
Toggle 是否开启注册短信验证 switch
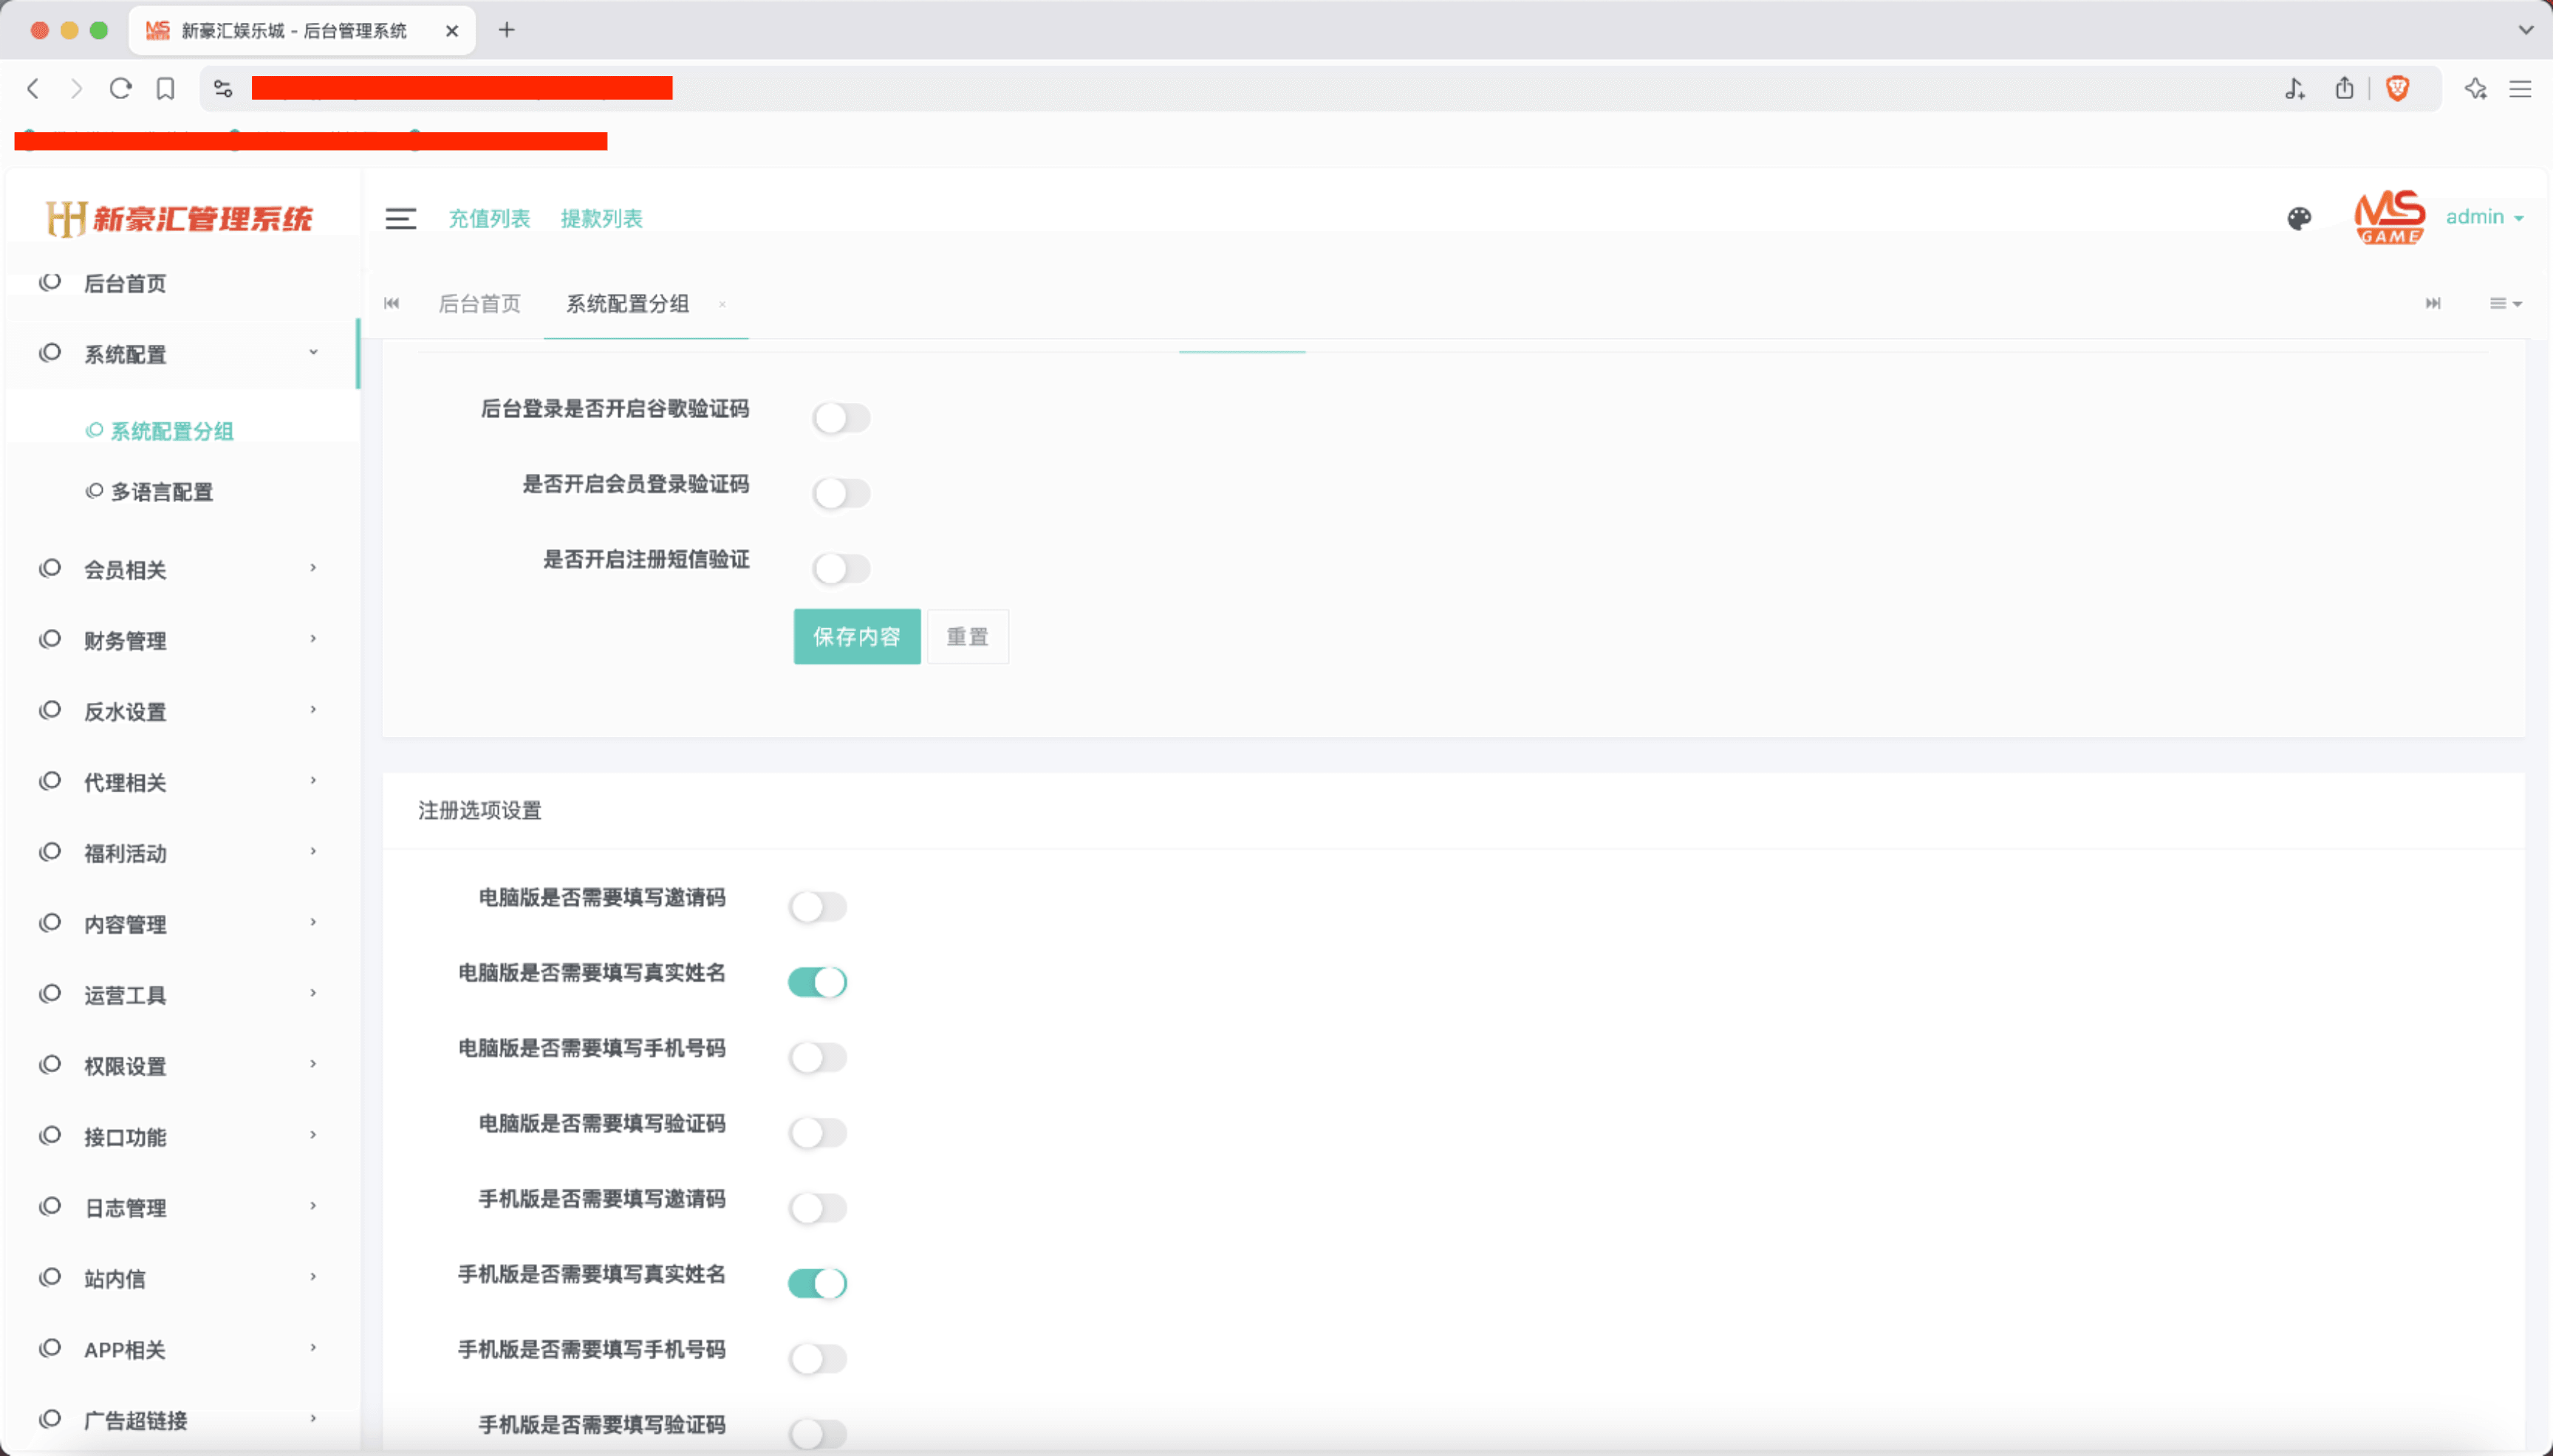click(x=841, y=569)
